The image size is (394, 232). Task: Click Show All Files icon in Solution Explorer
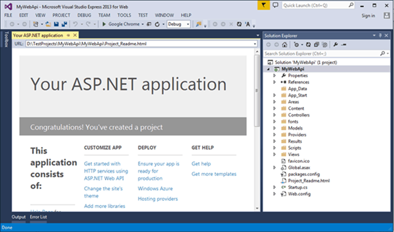324,45
